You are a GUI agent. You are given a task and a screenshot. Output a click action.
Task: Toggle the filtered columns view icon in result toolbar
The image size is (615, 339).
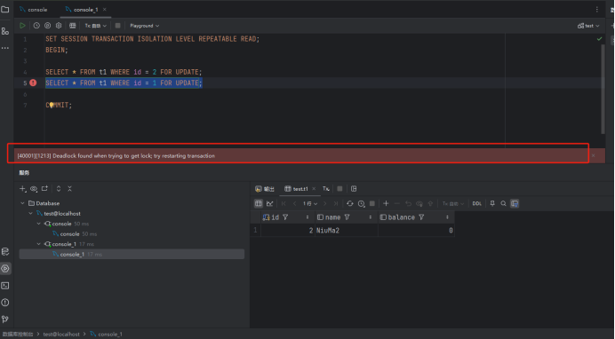click(x=515, y=203)
